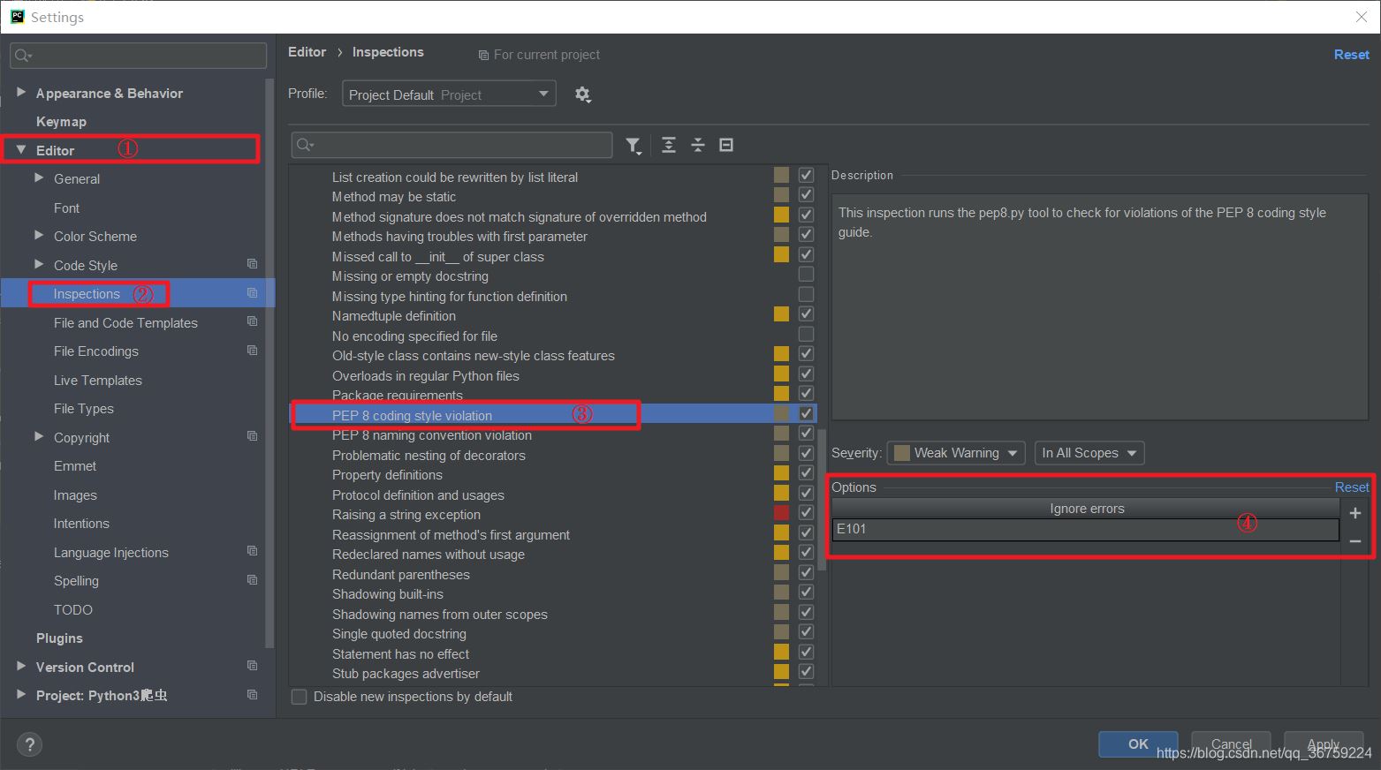Enable No encoding specified for file inspection

click(x=806, y=335)
